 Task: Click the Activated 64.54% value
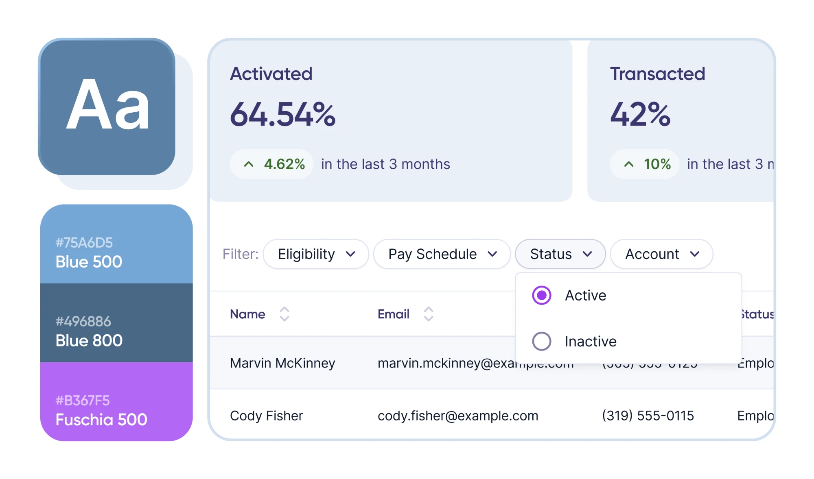point(283,114)
